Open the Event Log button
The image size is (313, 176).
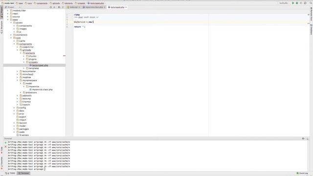point(302,173)
